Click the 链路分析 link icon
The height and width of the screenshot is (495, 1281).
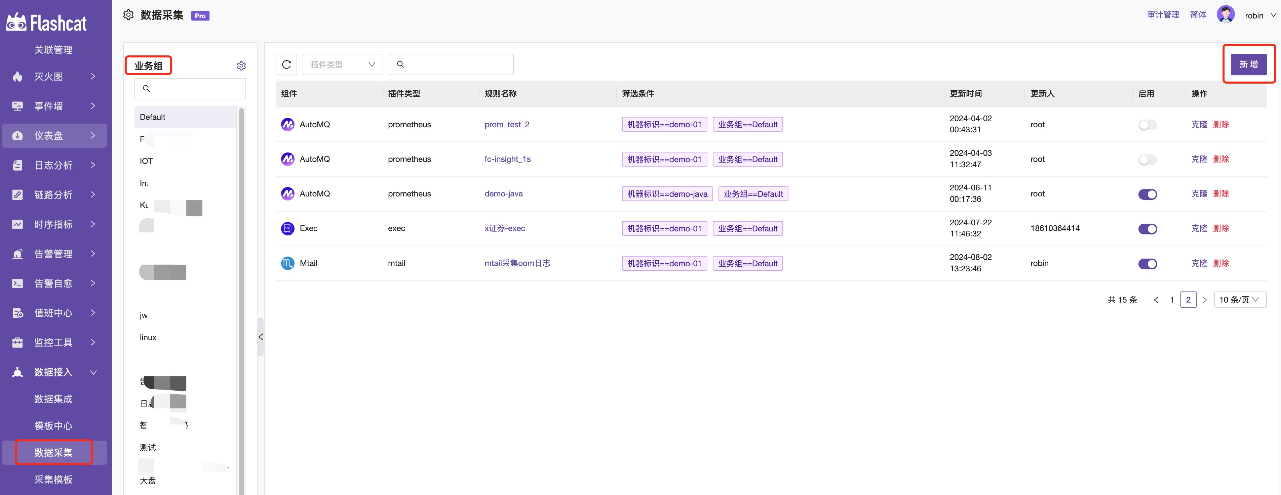(x=17, y=195)
